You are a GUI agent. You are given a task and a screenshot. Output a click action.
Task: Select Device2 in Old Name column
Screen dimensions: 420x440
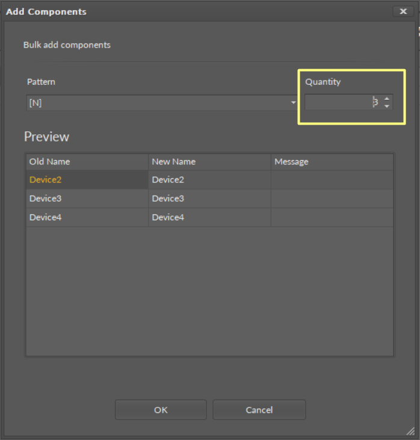click(x=46, y=179)
